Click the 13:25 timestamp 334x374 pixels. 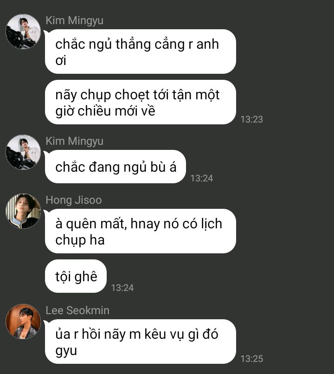tap(251, 359)
